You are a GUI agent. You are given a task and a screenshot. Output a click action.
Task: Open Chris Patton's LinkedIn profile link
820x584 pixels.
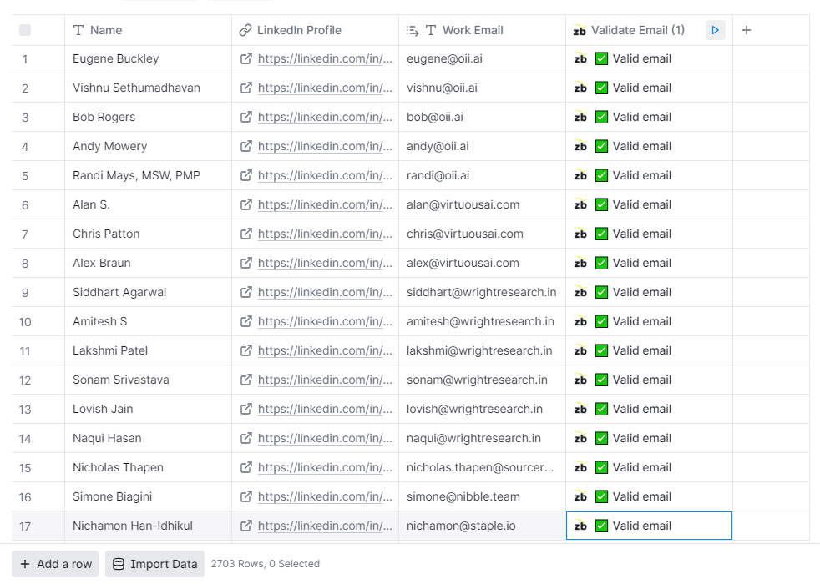click(x=325, y=234)
